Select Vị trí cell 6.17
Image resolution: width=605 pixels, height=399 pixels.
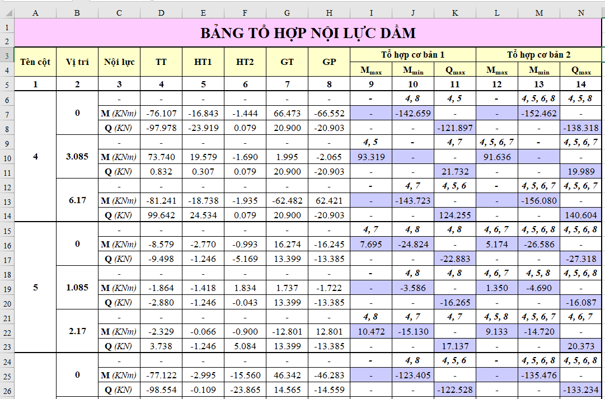(x=77, y=200)
